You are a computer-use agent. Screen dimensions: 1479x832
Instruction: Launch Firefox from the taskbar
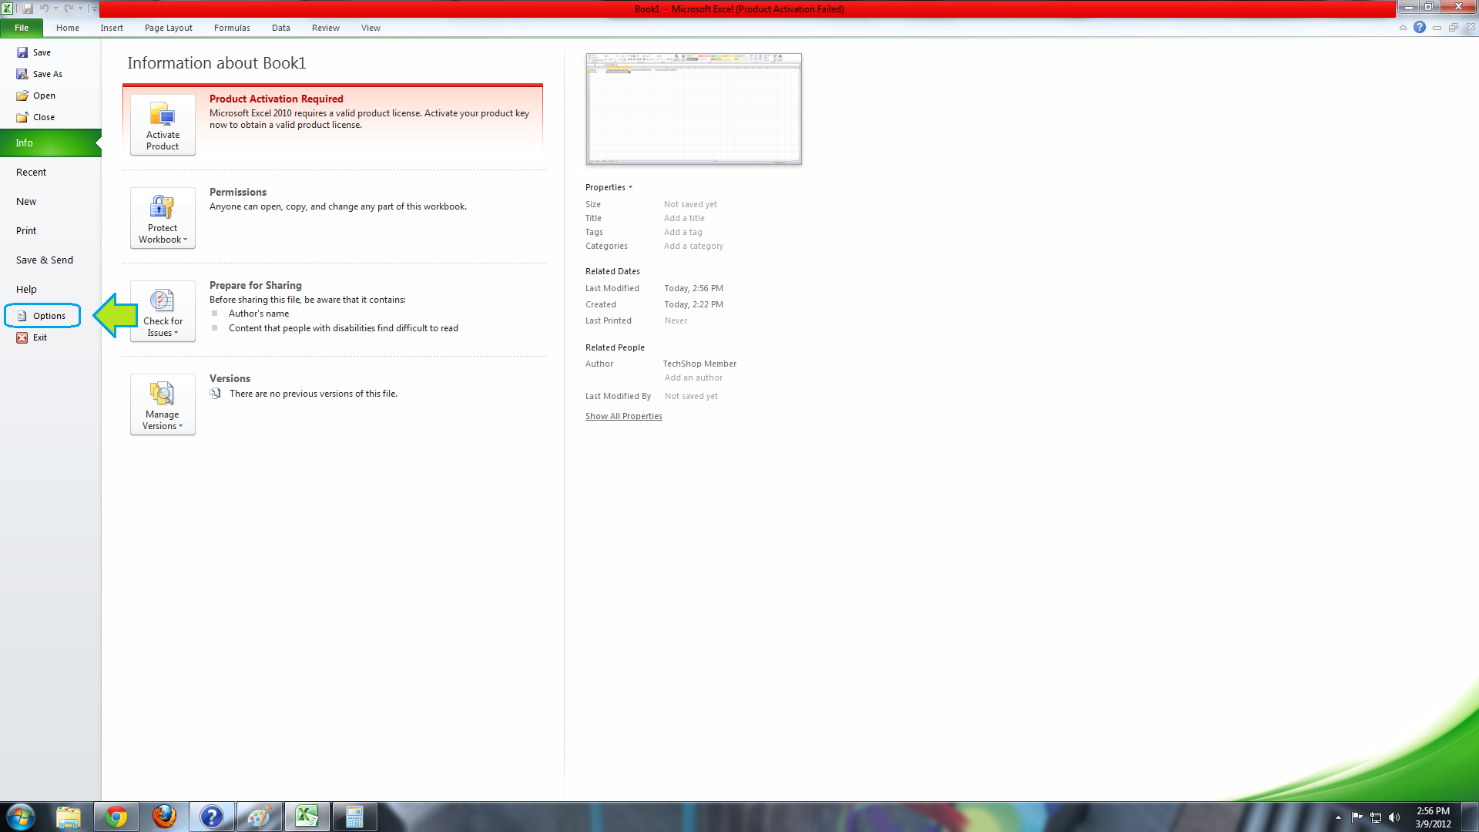tap(164, 817)
